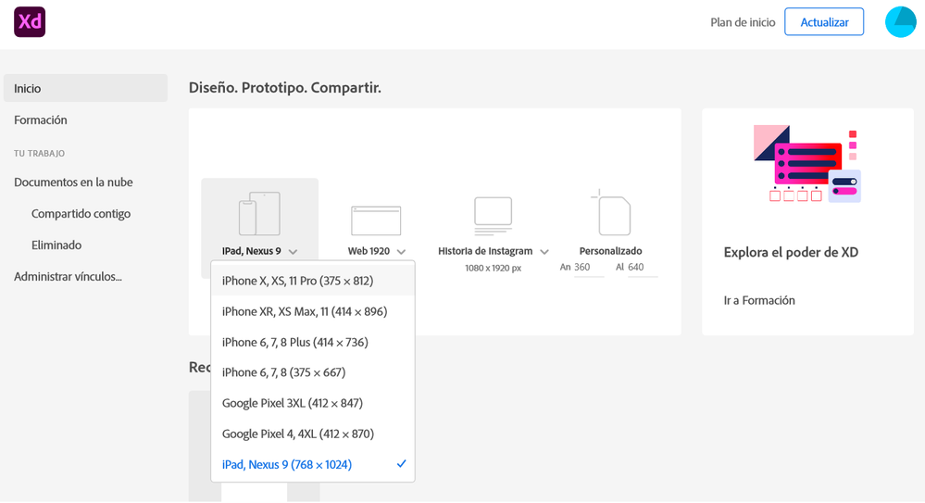Open Compartido contigo in the sidebar
925x503 pixels.
(81, 214)
